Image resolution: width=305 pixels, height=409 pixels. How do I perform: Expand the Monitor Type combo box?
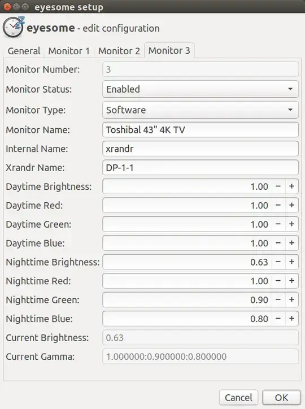[201, 110]
